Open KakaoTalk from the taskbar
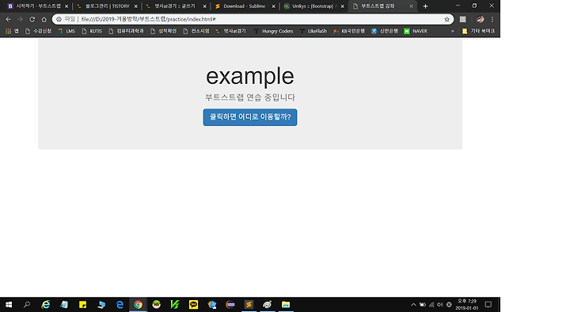 [193, 304]
